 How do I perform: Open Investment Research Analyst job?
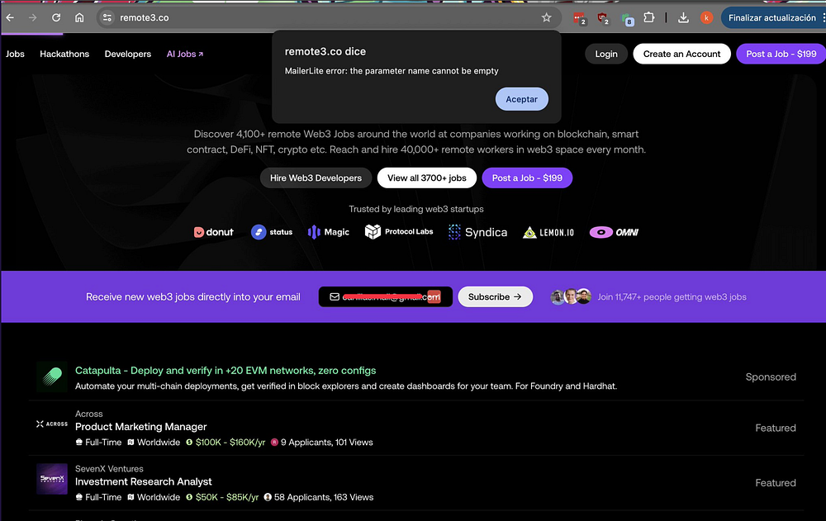(x=143, y=481)
